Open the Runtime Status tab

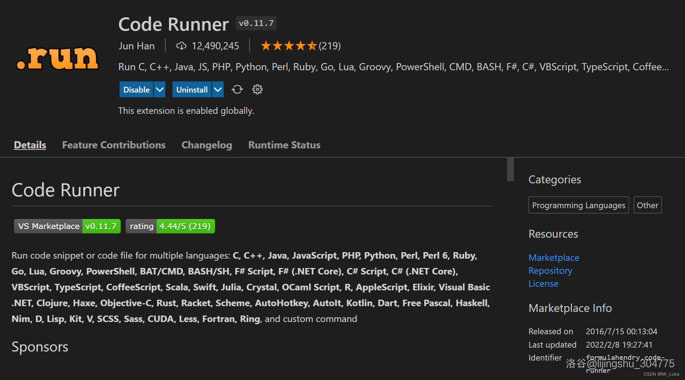tap(284, 145)
